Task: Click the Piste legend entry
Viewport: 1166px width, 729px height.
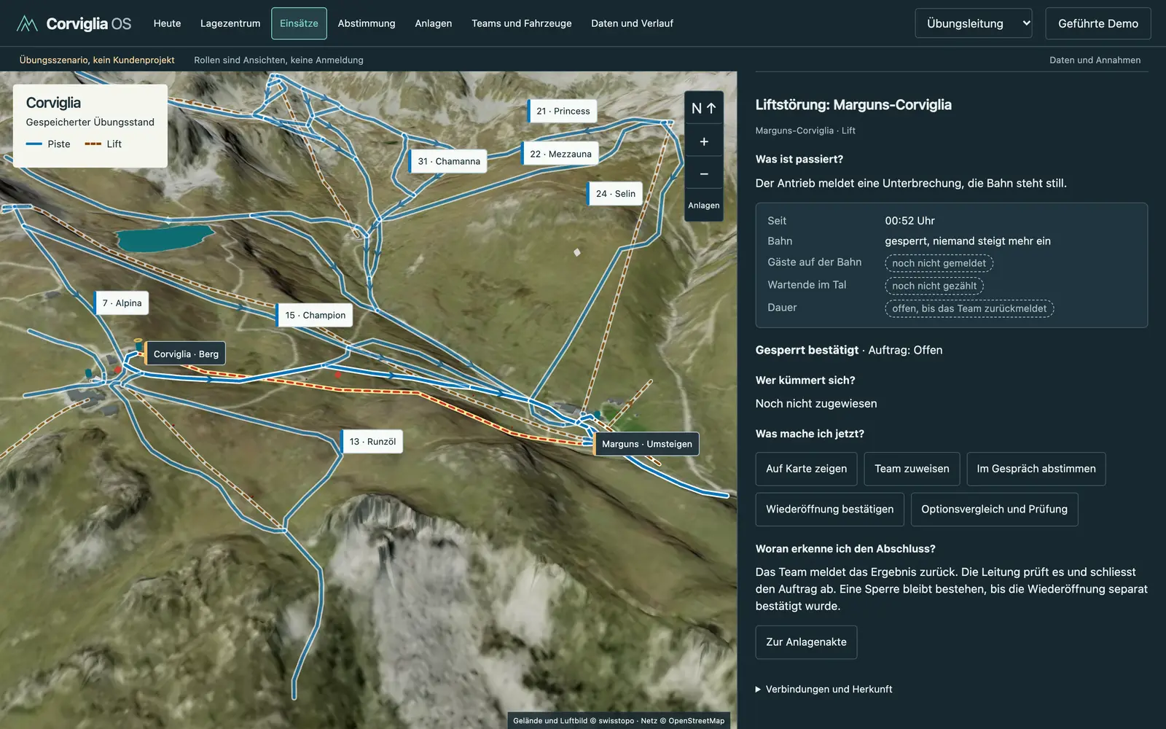Action: 49,144
